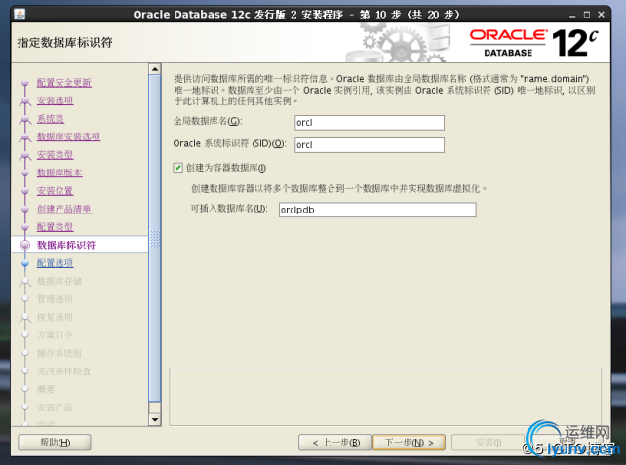The width and height of the screenshot is (626, 465).
Task: Click the 数据库标识符 step bullet icon
Action: 25,245
